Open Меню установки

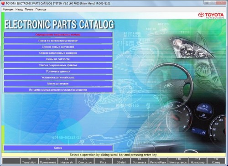tap(58, 83)
